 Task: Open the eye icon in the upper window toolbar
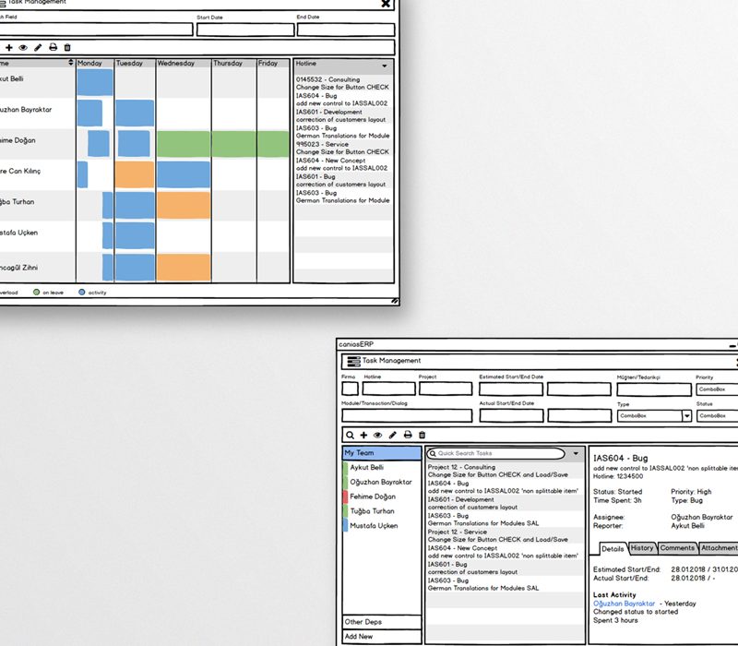23,48
